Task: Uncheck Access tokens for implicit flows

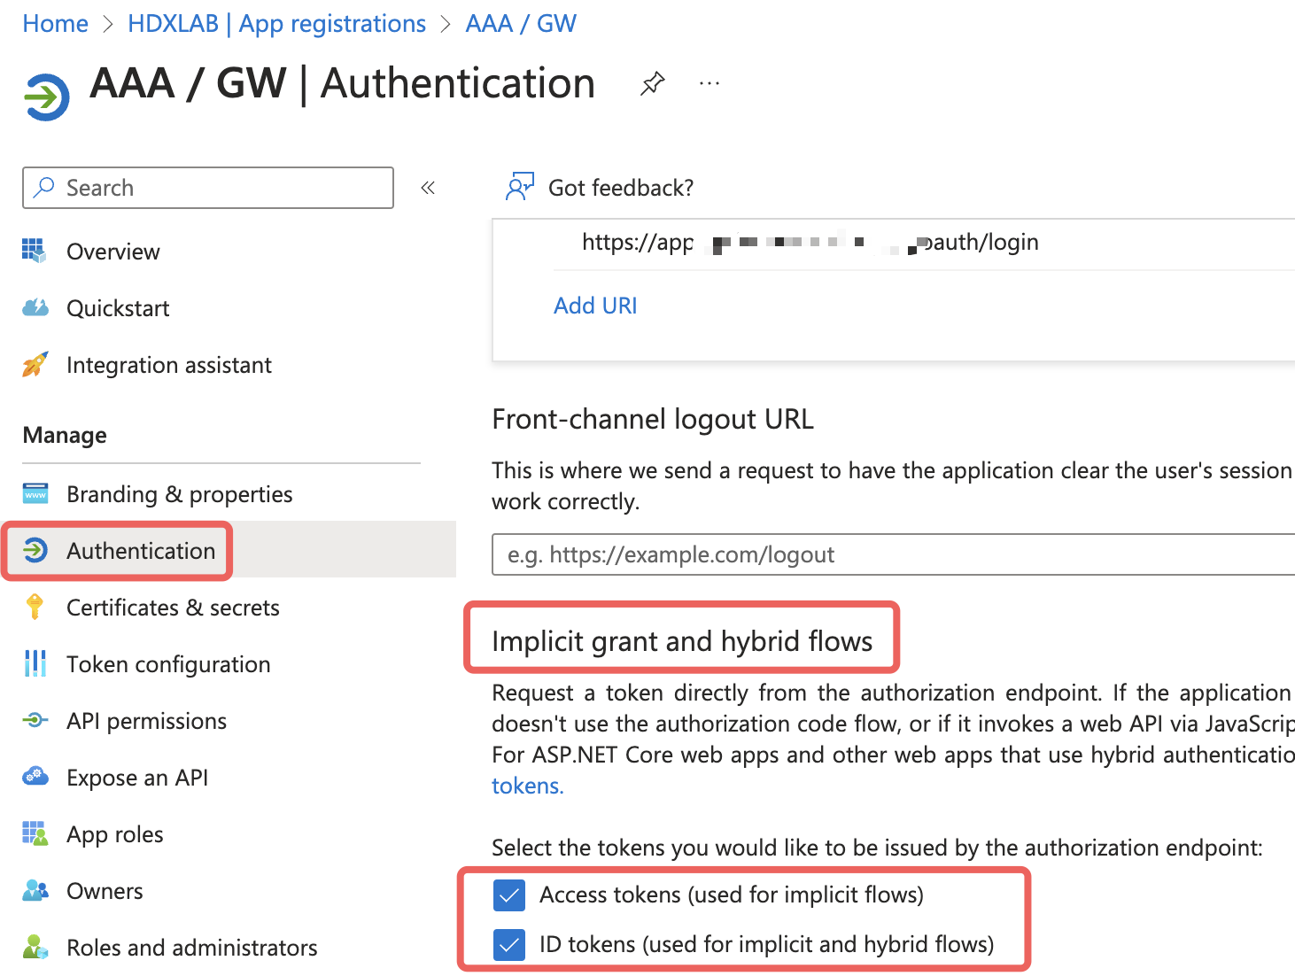Action: coord(509,895)
